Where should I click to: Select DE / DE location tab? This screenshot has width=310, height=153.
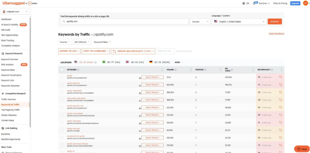160,62
